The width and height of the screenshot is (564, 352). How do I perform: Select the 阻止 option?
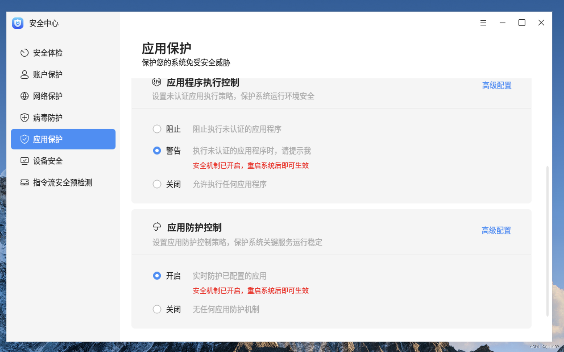coord(157,129)
